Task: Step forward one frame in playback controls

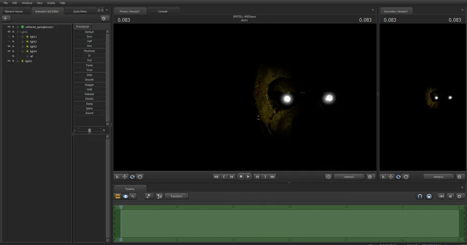Action: [x=257, y=177]
